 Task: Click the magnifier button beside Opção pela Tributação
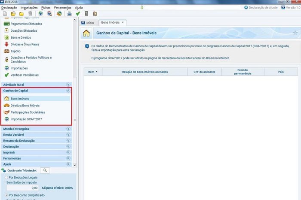pyautogui.click(x=45, y=170)
